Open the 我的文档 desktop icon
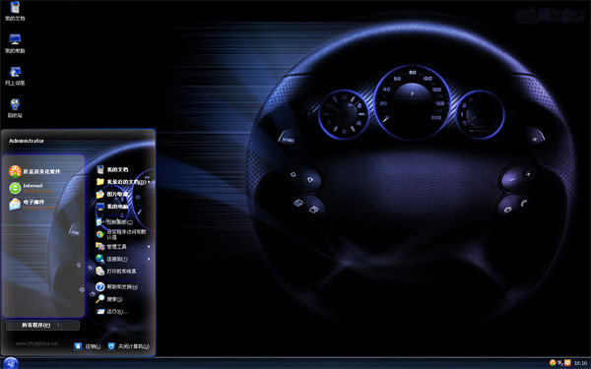Image resolution: width=591 pixels, height=369 pixels. pyautogui.click(x=15, y=11)
